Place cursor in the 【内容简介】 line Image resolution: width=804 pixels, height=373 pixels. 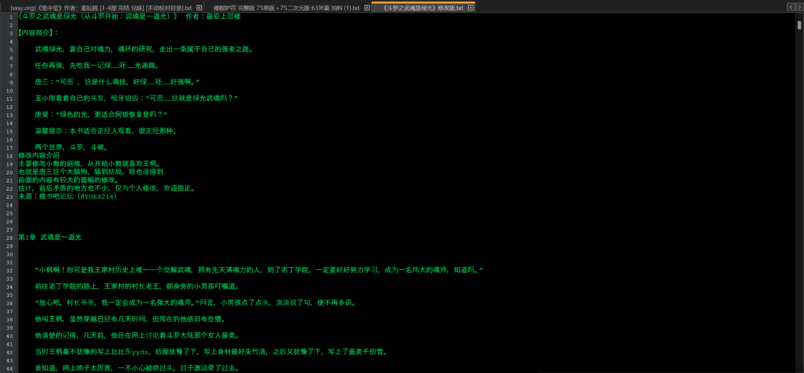tap(38, 33)
